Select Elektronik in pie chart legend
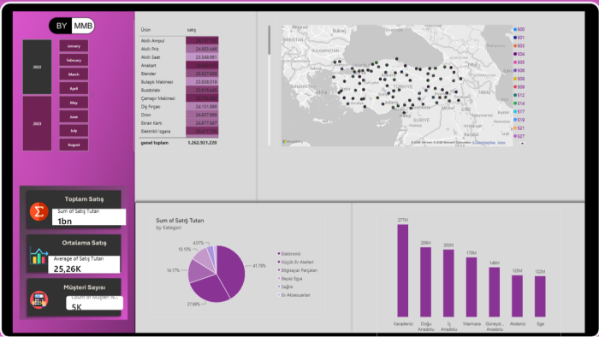Image resolution: width=599 pixels, height=337 pixels. click(x=289, y=254)
